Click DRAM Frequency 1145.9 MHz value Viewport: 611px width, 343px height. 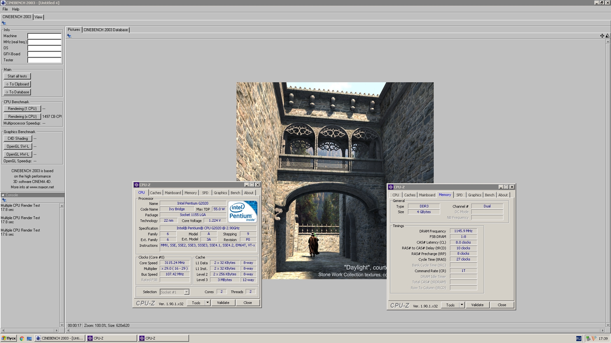pyautogui.click(x=463, y=231)
